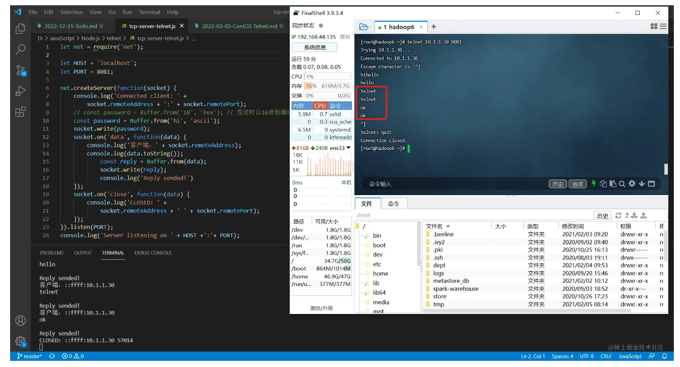Go to parent directory arrow in file panel
Screen dimensions: 680x367
pos(627,215)
